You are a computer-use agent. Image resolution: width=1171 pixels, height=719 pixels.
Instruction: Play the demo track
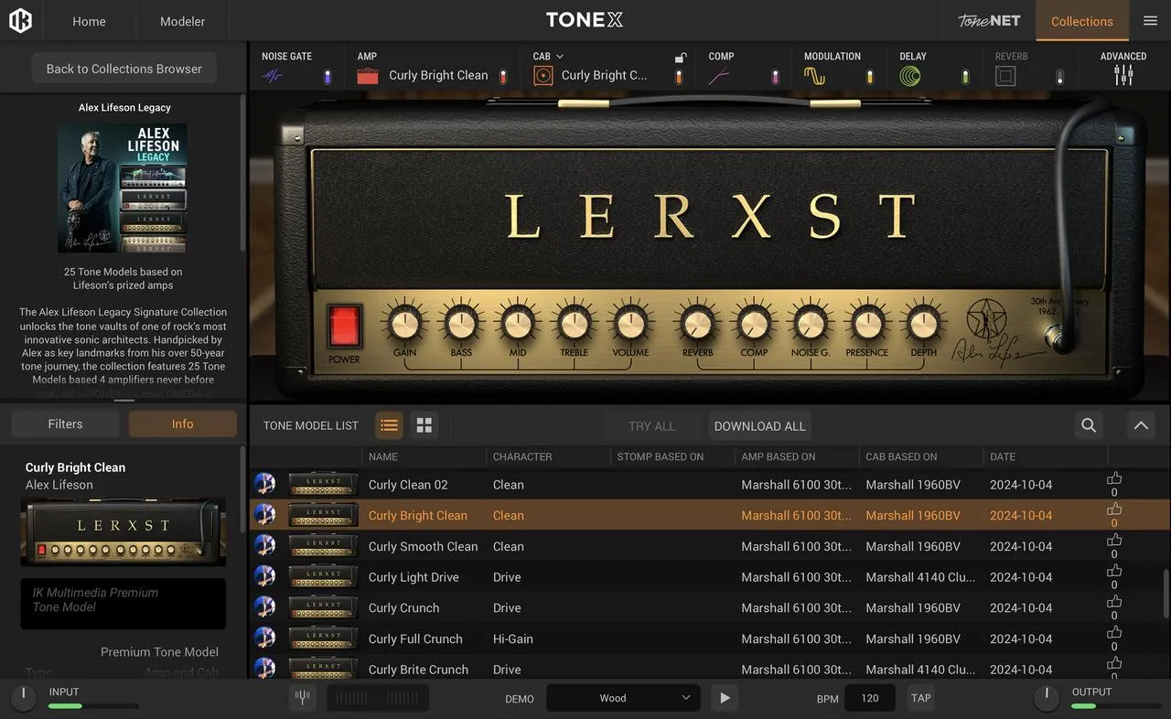[x=725, y=698]
